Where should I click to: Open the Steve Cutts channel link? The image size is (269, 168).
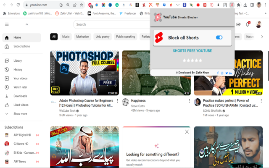(138, 106)
